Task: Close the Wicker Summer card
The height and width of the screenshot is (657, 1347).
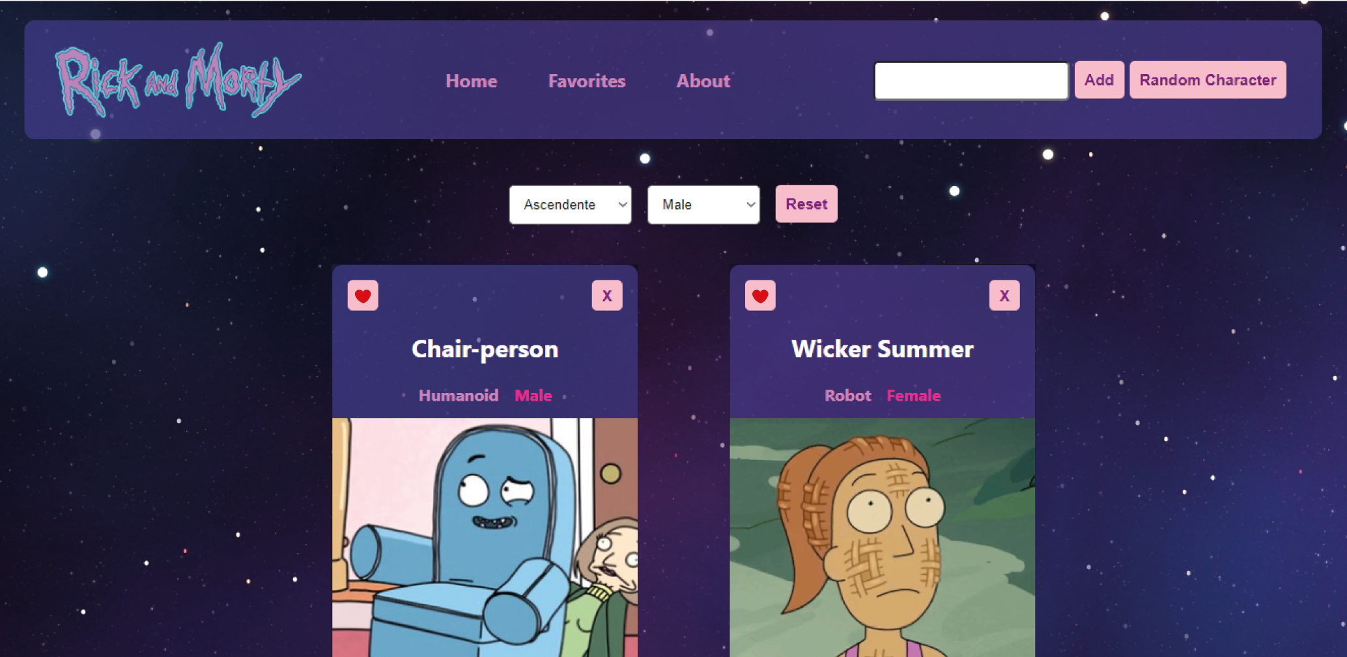Action: point(1004,296)
